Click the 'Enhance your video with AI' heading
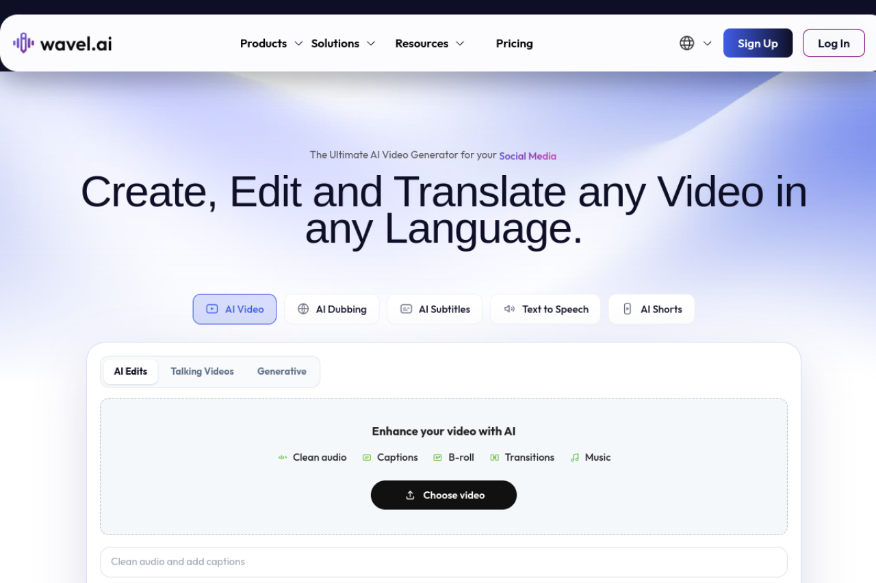Viewport: 876px width, 583px height. tap(443, 431)
